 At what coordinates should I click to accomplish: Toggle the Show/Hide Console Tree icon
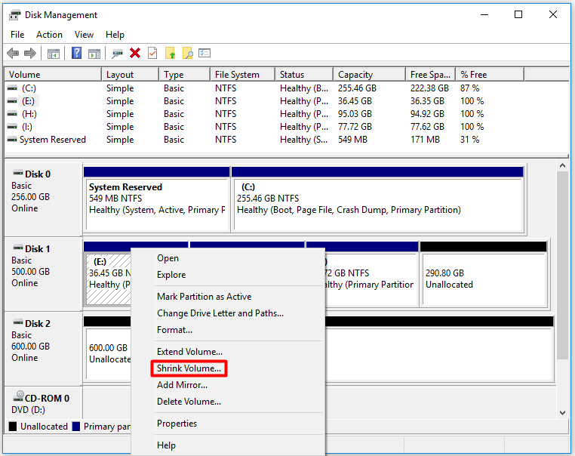pos(54,54)
